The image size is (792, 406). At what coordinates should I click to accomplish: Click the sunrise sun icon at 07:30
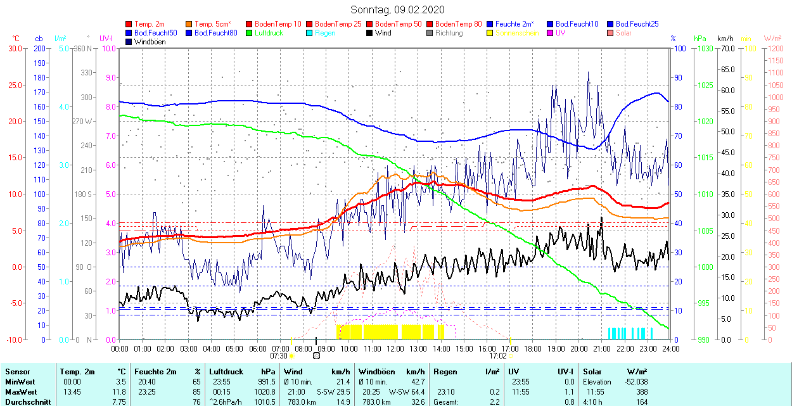click(x=291, y=356)
